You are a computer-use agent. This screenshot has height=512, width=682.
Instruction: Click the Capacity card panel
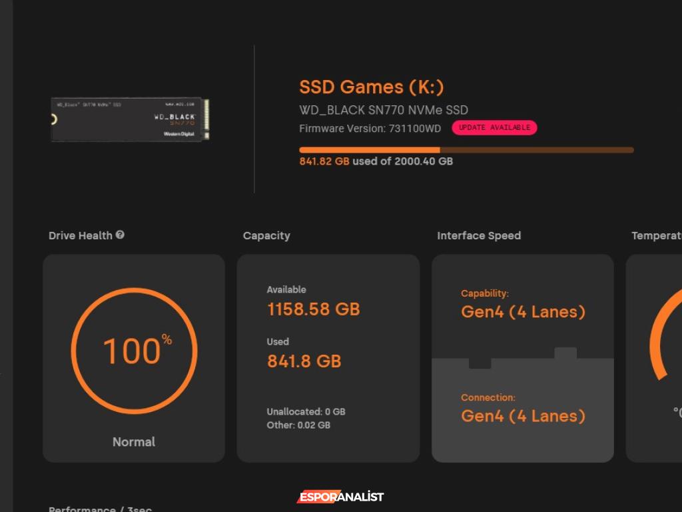coord(328,358)
